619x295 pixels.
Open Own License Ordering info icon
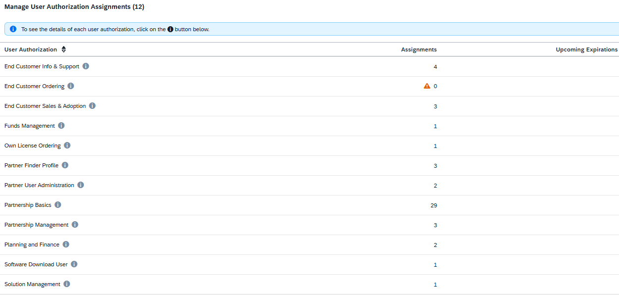point(67,146)
